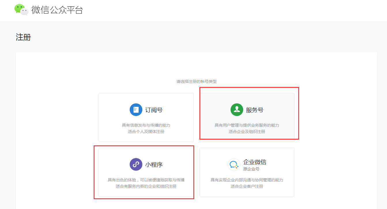Click text 适合企业及组织注册
Viewport: 387px width, 209px height.
coord(247,132)
